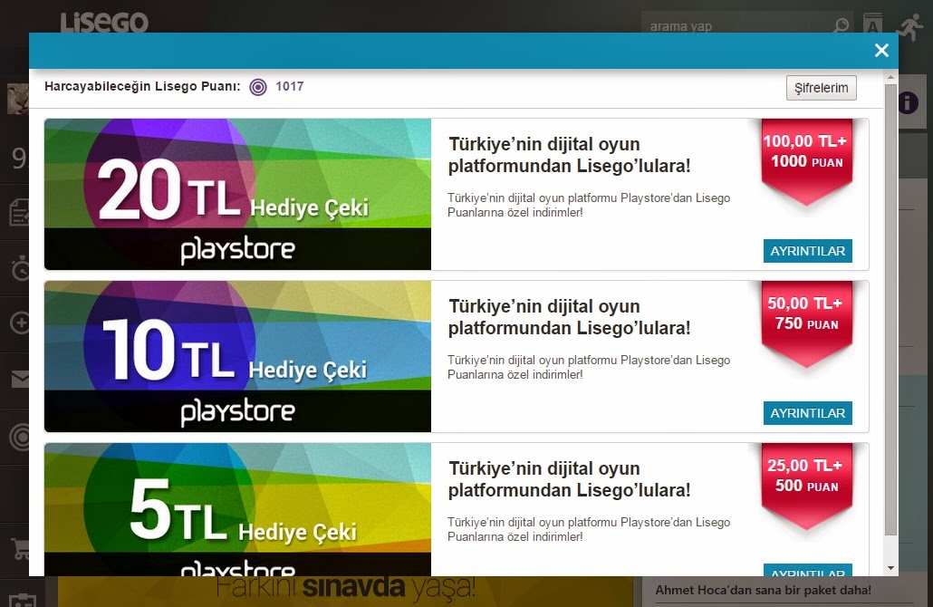Click the letter A book icon in the header

click(873, 24)
